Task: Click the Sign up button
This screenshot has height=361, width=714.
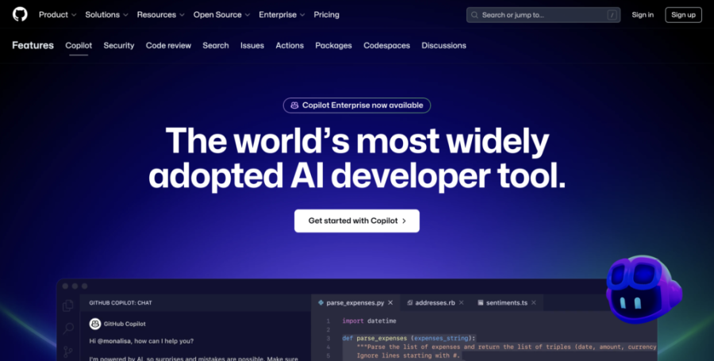Action: (x=684, y=14)
